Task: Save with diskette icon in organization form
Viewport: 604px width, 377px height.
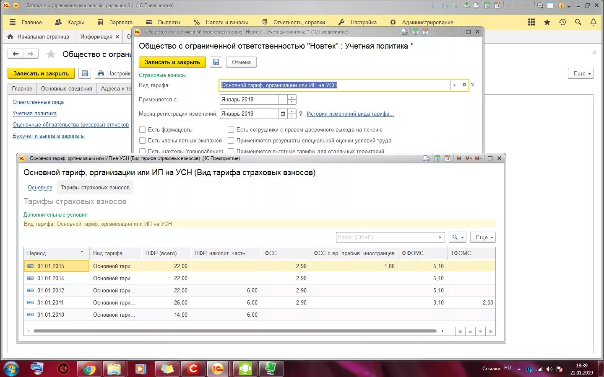Action: (x=84, y=73)
